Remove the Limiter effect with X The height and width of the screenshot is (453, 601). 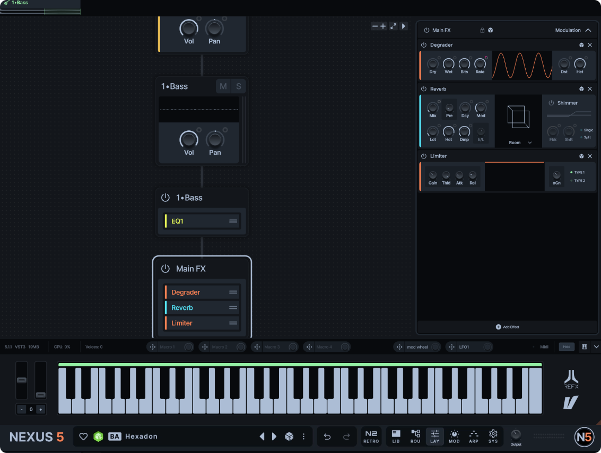pos(590,156)
